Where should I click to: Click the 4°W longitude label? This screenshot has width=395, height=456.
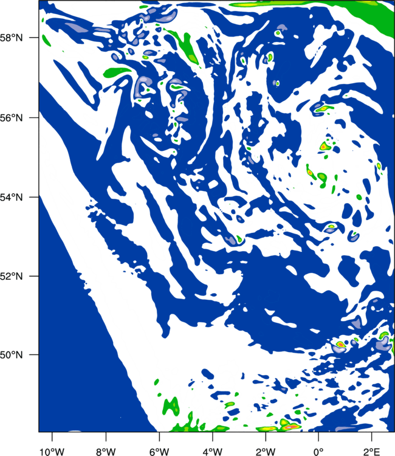212,451
